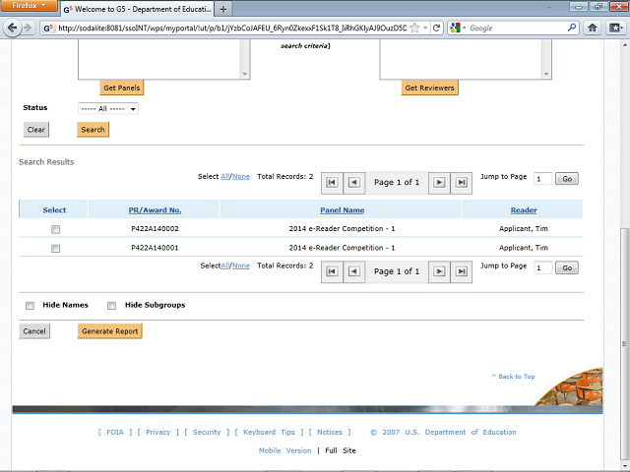Click Go button in top pager

(x=567, y=179)
